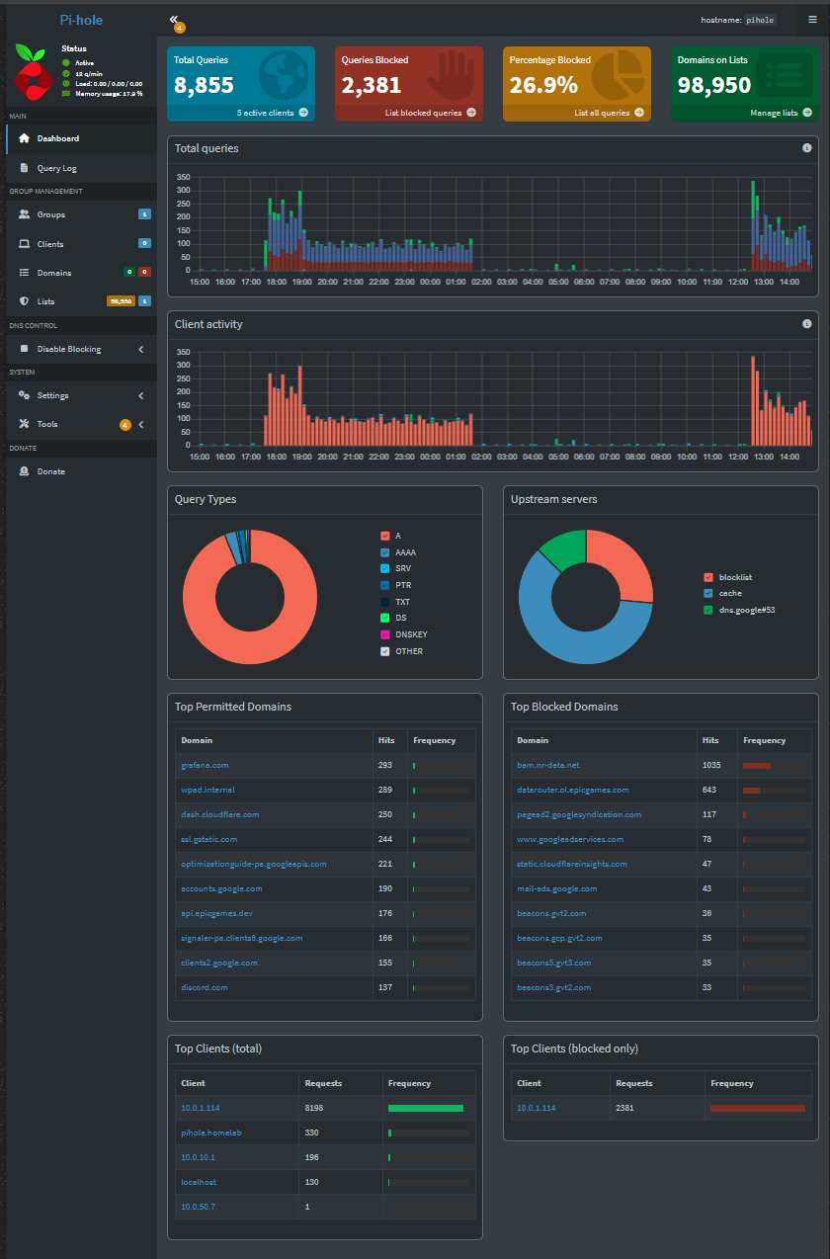Click the document icon for Query Log
Image resolution: width=830 pixels, height=1259 pixels.
click(x=24, y=168)
